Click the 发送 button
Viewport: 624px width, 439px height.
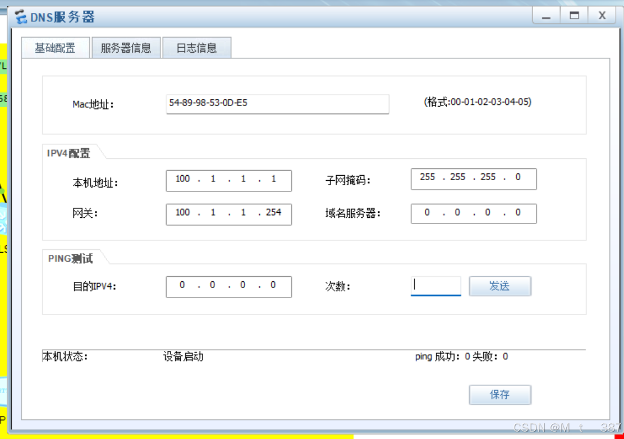(500, 286)
